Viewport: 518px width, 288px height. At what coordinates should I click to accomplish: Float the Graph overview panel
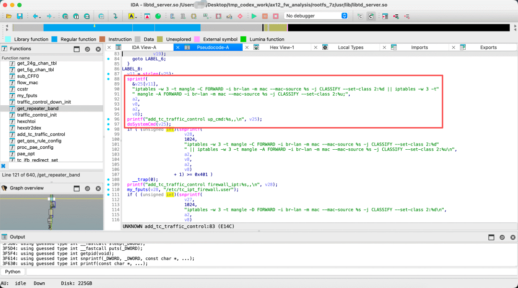tap(77, 188)
